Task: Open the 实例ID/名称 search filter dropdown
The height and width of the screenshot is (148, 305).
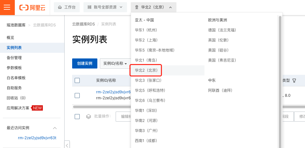Action: tap(115, 63)
